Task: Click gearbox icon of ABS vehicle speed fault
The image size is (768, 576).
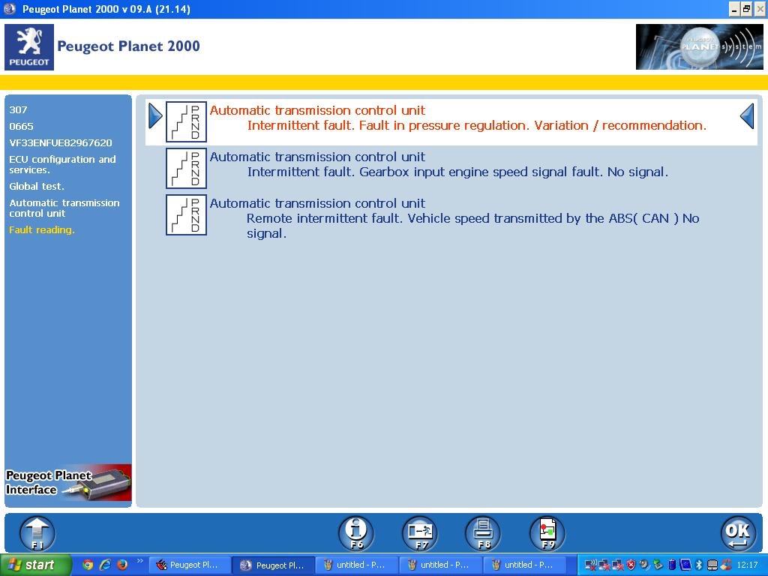Action: pos(186,214)
